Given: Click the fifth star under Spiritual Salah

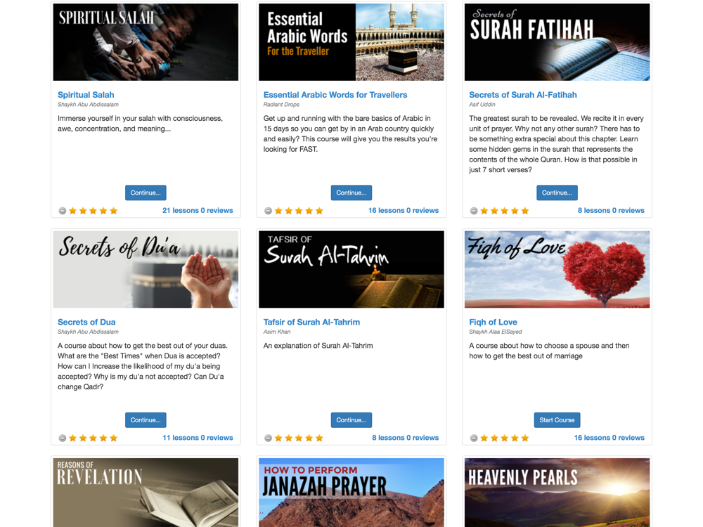Looking at the screenshot, I should (x=113, y=211).
